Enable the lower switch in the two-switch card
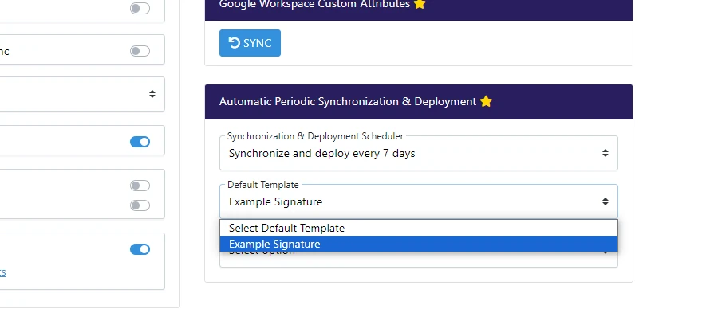 (140, 205)
